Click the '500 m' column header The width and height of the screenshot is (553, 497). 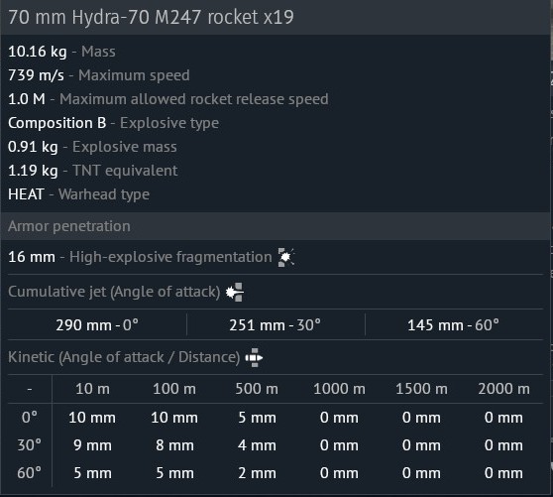[x=257, y=389]
